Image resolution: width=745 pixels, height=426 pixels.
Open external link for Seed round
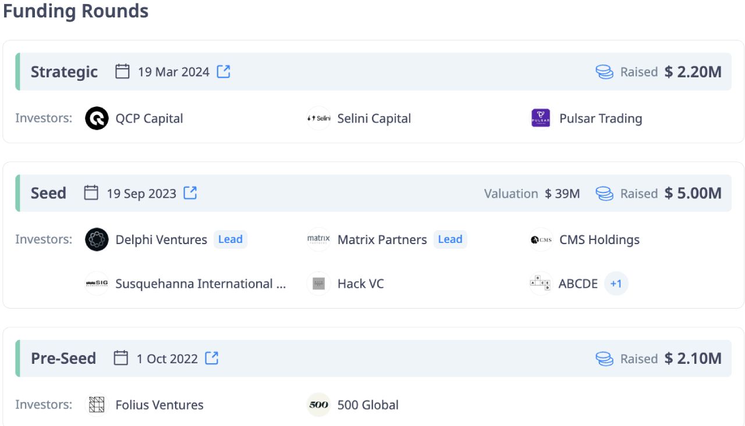pyautogui.click(x=190, y=193)
